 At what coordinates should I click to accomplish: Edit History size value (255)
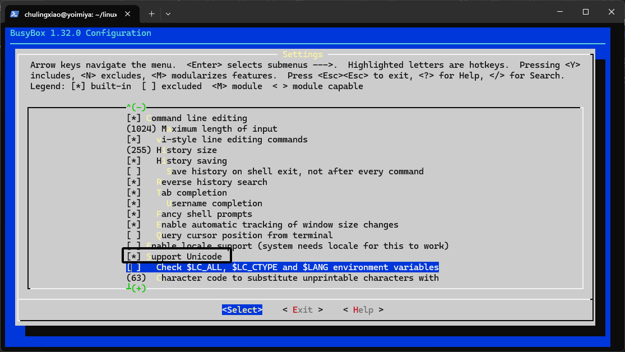pos(172,150)
